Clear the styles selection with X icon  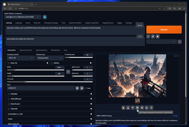[x=172, y=42]
